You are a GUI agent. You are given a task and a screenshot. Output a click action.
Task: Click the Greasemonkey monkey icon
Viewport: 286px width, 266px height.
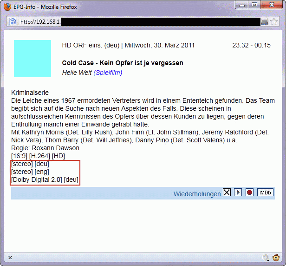(276, 258)
